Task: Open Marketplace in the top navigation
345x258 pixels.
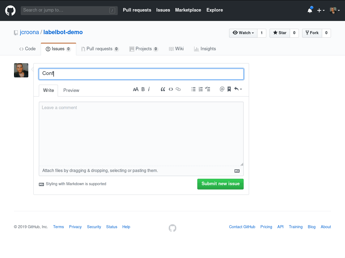Action: pos(188,10)
